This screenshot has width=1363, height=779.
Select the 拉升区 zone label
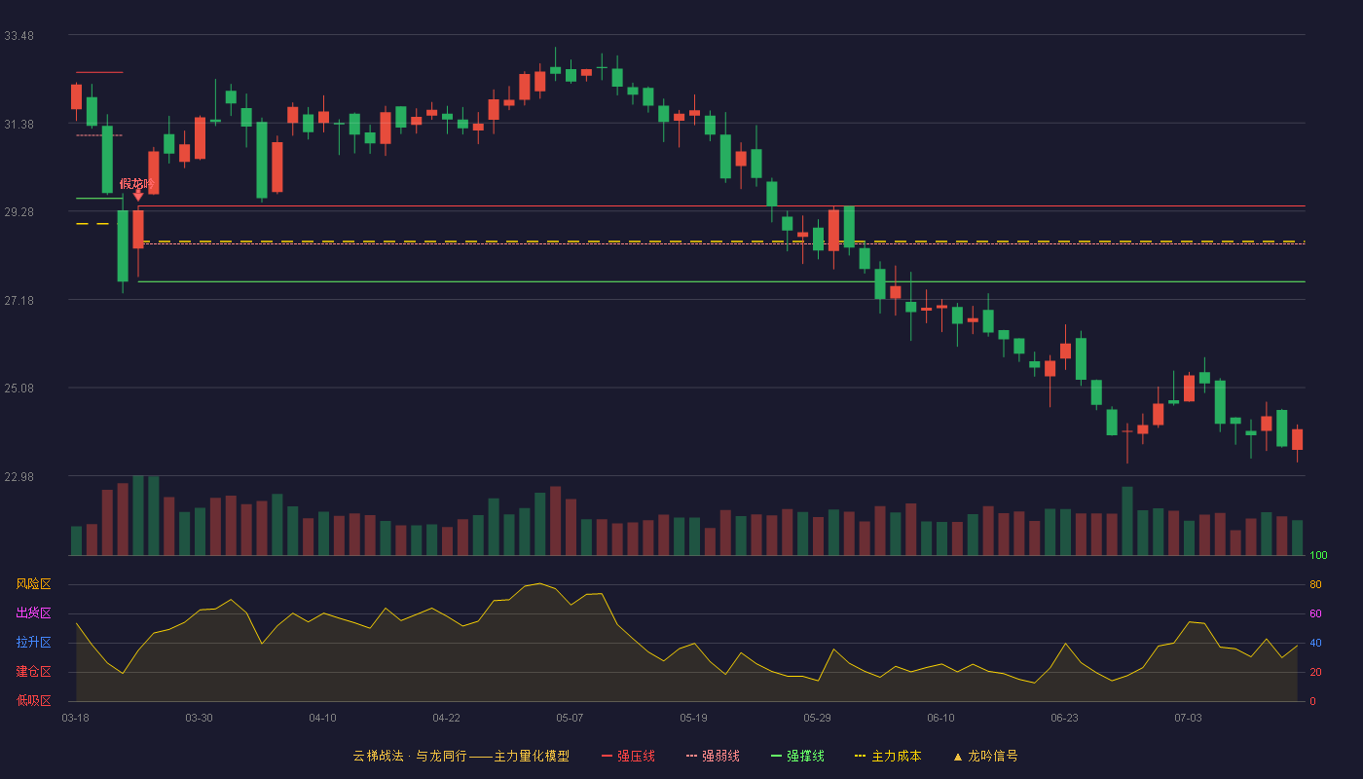tap(33, 643)
